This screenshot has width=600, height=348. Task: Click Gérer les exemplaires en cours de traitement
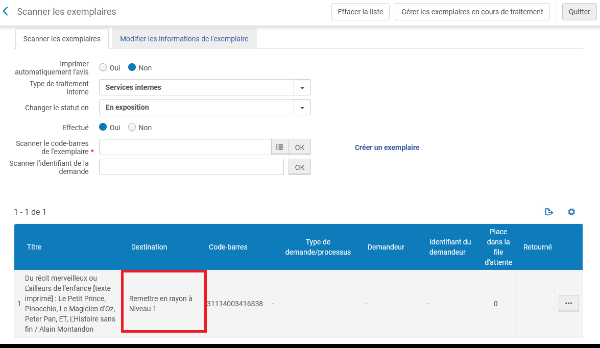click(x=472, y=12)
